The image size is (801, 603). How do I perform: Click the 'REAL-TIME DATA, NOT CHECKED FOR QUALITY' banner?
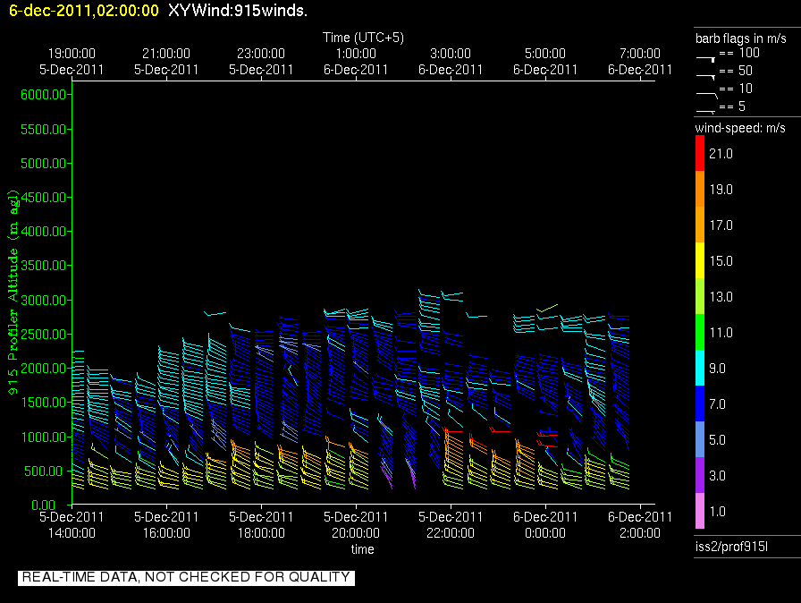(x=187, y=577)
